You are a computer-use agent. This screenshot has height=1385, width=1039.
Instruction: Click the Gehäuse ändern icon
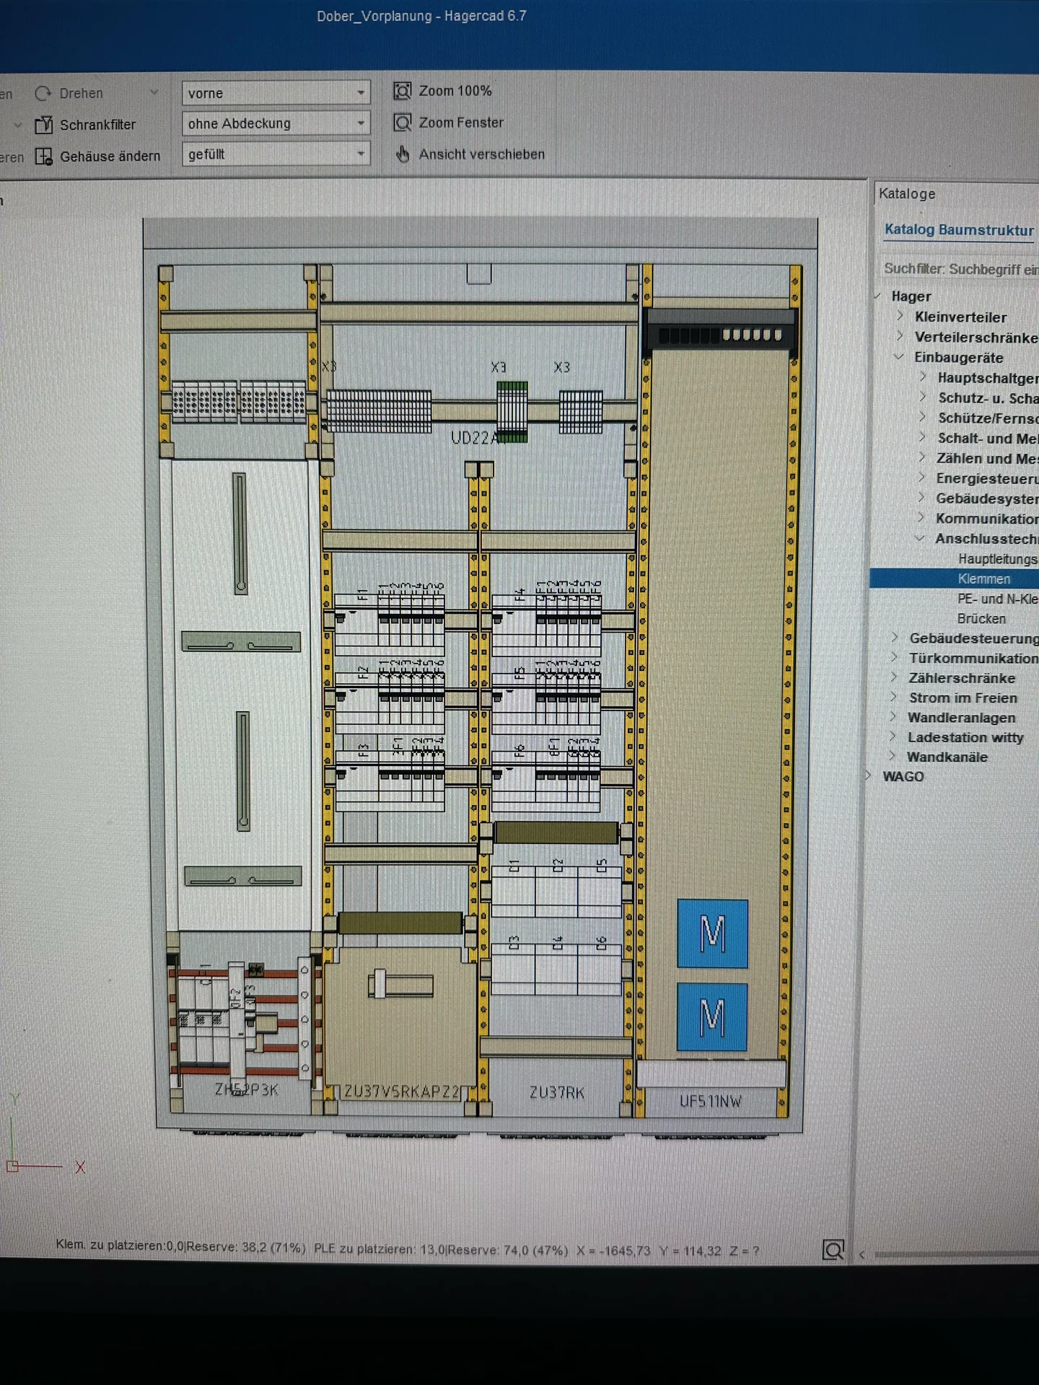(44, 157)
